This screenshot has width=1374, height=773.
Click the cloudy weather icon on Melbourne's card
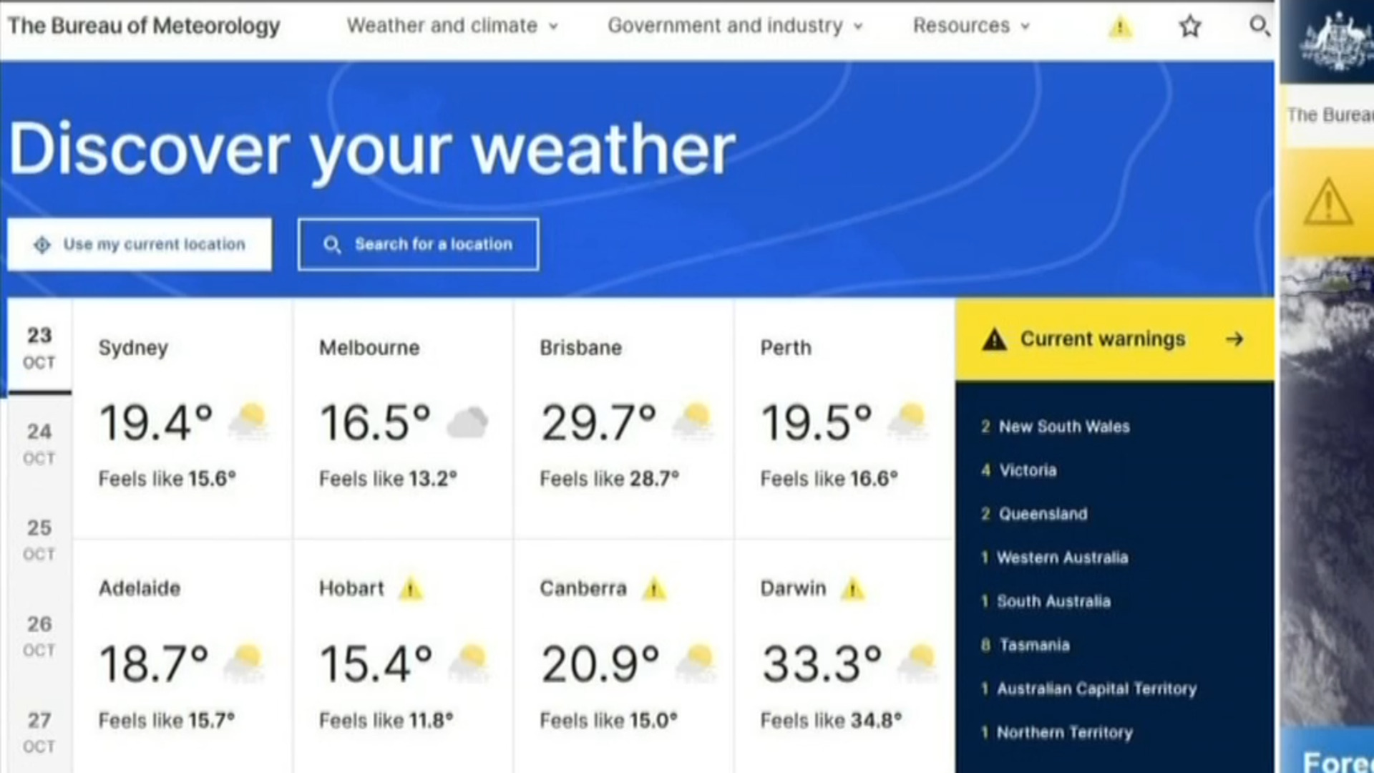466,422
